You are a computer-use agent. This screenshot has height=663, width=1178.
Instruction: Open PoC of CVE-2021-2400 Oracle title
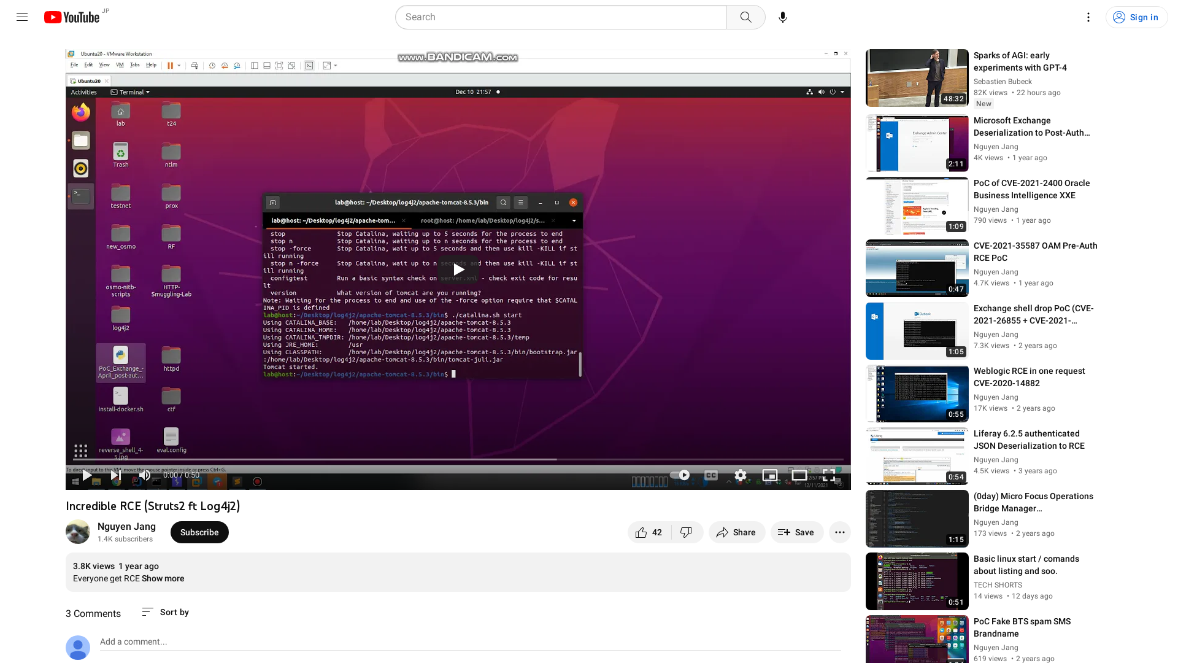point(1031,189)
